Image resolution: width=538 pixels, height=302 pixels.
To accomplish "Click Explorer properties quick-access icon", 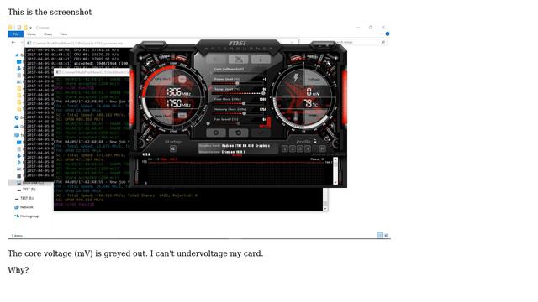I will click(18, 28).
